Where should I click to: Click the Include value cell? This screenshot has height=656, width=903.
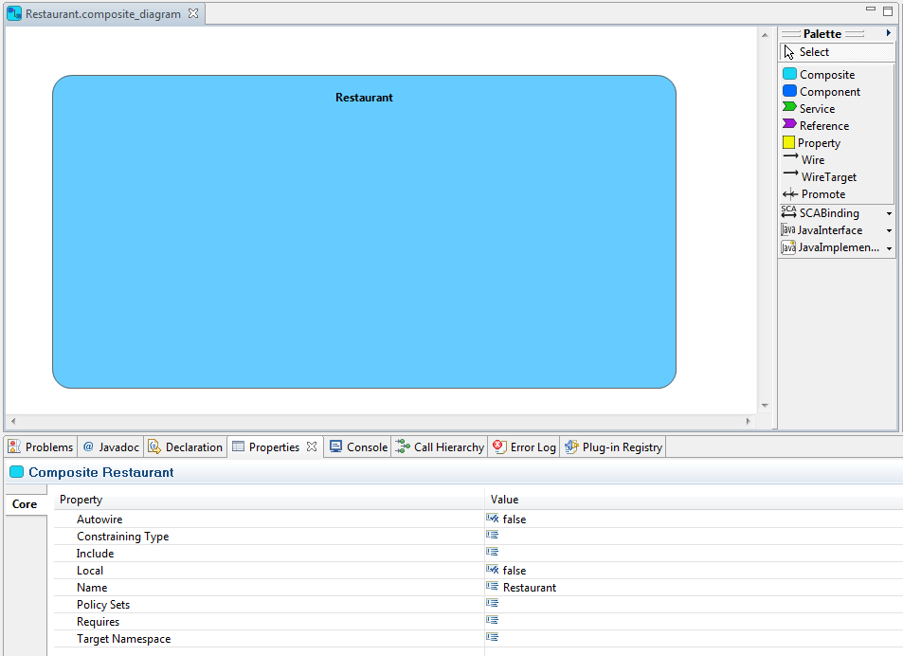(694, 554)
